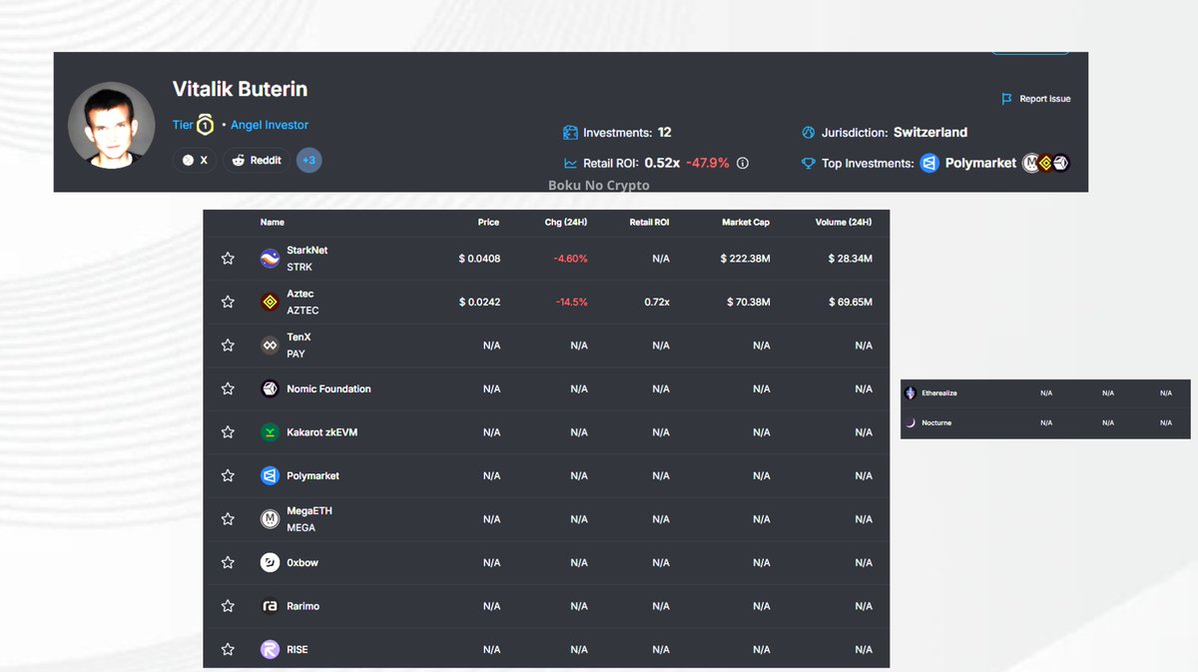Screen dimensions: 1198x672
Task: Open the Etherealize project name
Action: point(939,393)
